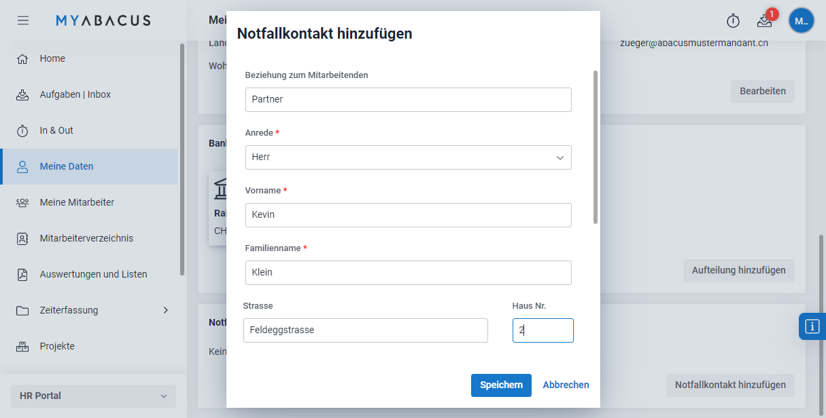Click the Familienname field containing Klein

click(x=408, y=272)
